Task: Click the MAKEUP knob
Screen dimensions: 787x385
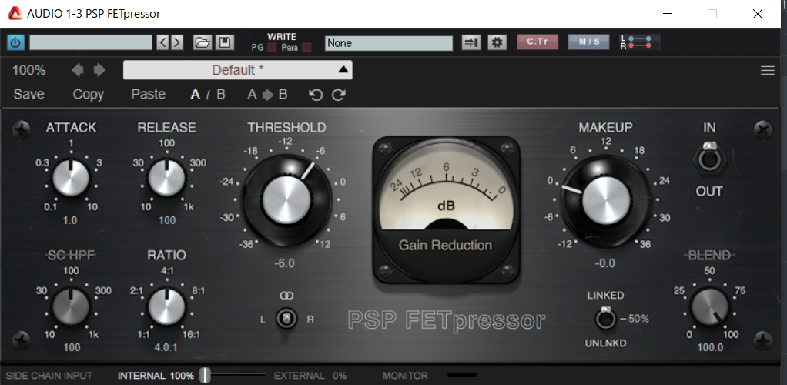Action: point(605,199)
